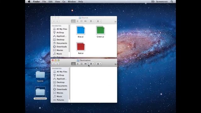This screenshot has height=113, width=201.
Task: Open the Arrange dropdown in Source window
Action: 99,21
